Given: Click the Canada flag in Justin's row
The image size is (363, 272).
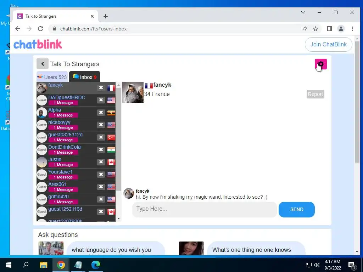Looking at the screenshot, I should [111, 162].
